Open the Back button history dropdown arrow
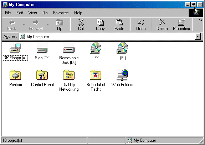 point(24,25)
